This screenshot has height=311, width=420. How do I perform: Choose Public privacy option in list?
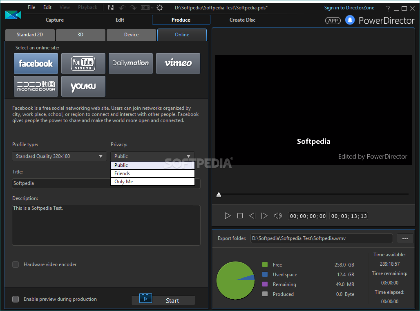tap(152, 165)
